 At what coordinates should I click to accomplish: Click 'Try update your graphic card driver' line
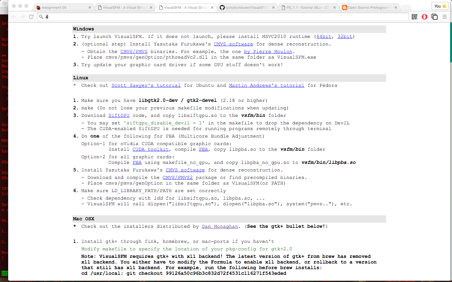(182, 65)
